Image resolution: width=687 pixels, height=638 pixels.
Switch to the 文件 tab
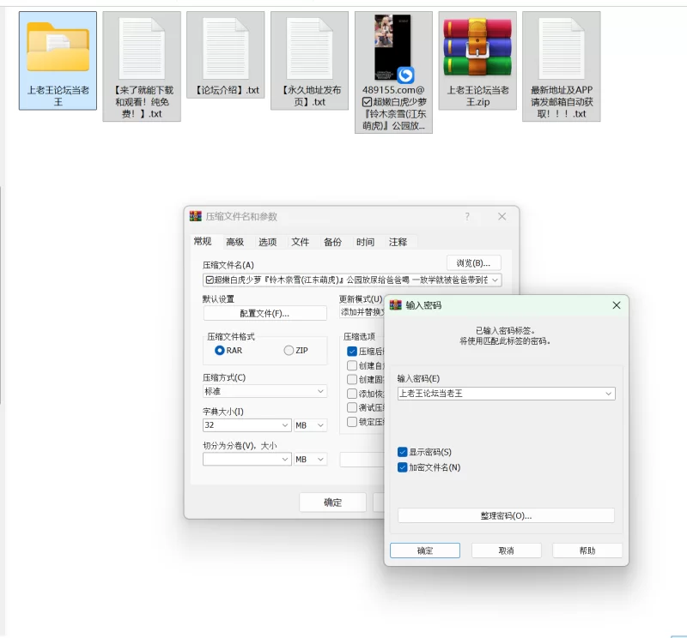(300, 242)
